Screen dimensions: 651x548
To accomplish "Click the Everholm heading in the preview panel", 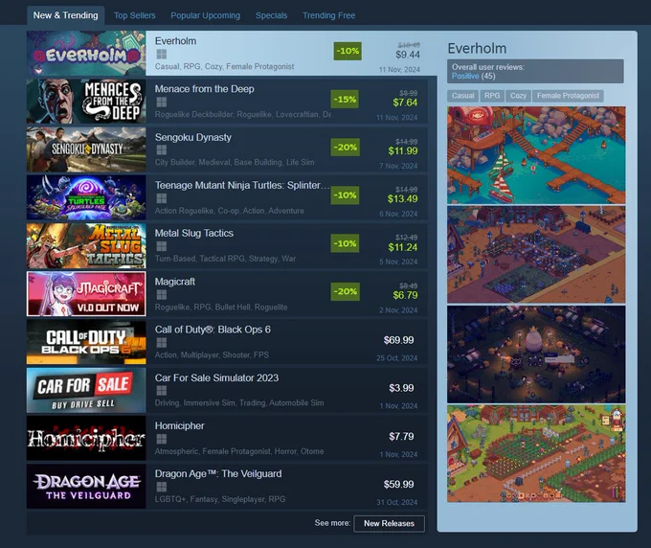I will (477, 49).
